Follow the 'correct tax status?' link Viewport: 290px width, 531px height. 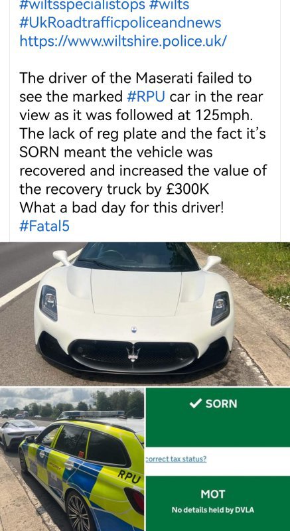point(176,459)
